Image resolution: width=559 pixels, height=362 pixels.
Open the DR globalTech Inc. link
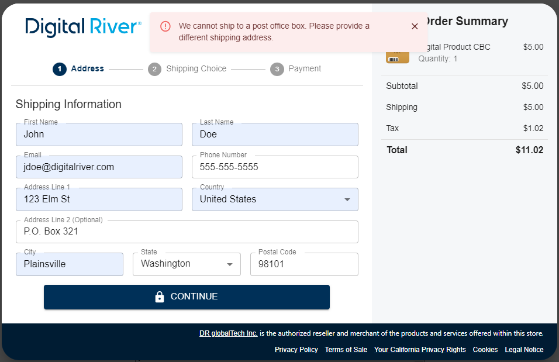point(228,333)
